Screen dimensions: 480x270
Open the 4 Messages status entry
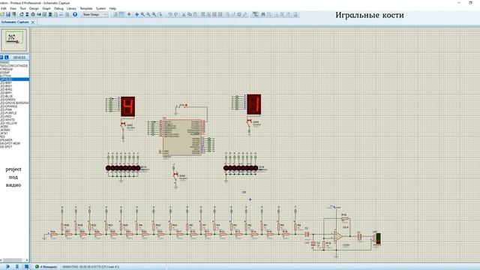tap(46, 267)
